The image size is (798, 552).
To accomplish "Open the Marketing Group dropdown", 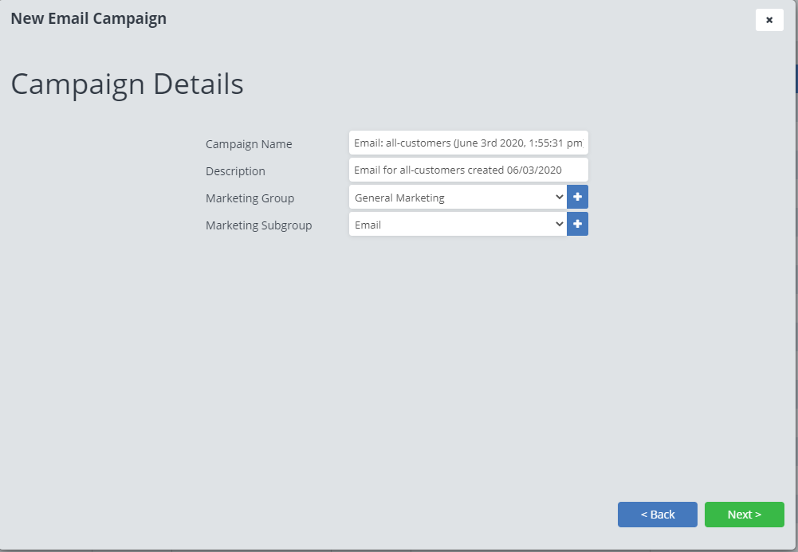I will pyautogui.click(x=458, y=198).
